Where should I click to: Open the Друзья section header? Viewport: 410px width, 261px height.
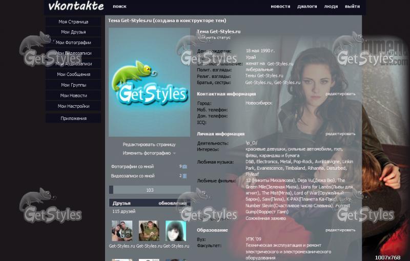coord(121,203)
